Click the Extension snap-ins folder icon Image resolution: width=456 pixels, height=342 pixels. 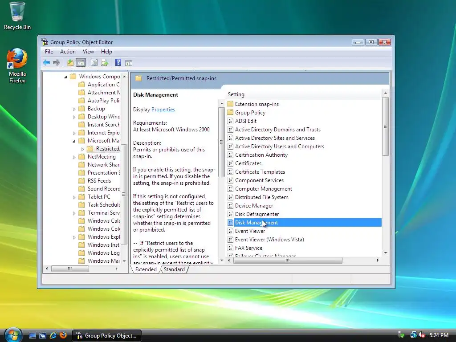point(230,104)
